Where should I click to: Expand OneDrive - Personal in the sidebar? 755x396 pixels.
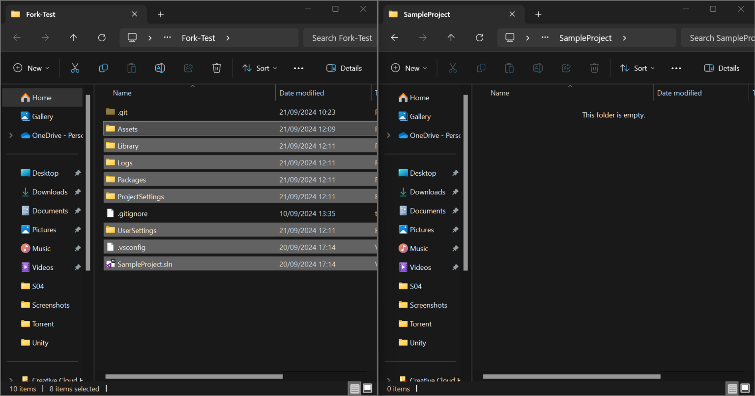pyautogui.click(x=11, y=135)
